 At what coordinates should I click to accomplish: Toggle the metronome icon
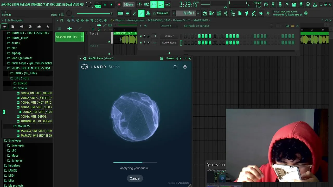click(x=140, y=4)
